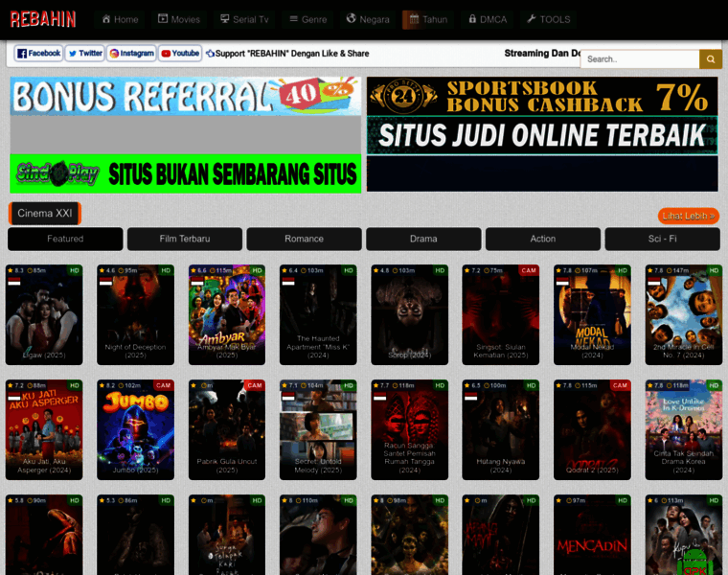Select the Sci - Fi tab
The height and width of the screenshot is (575, 728).
[x=663, y=239]
